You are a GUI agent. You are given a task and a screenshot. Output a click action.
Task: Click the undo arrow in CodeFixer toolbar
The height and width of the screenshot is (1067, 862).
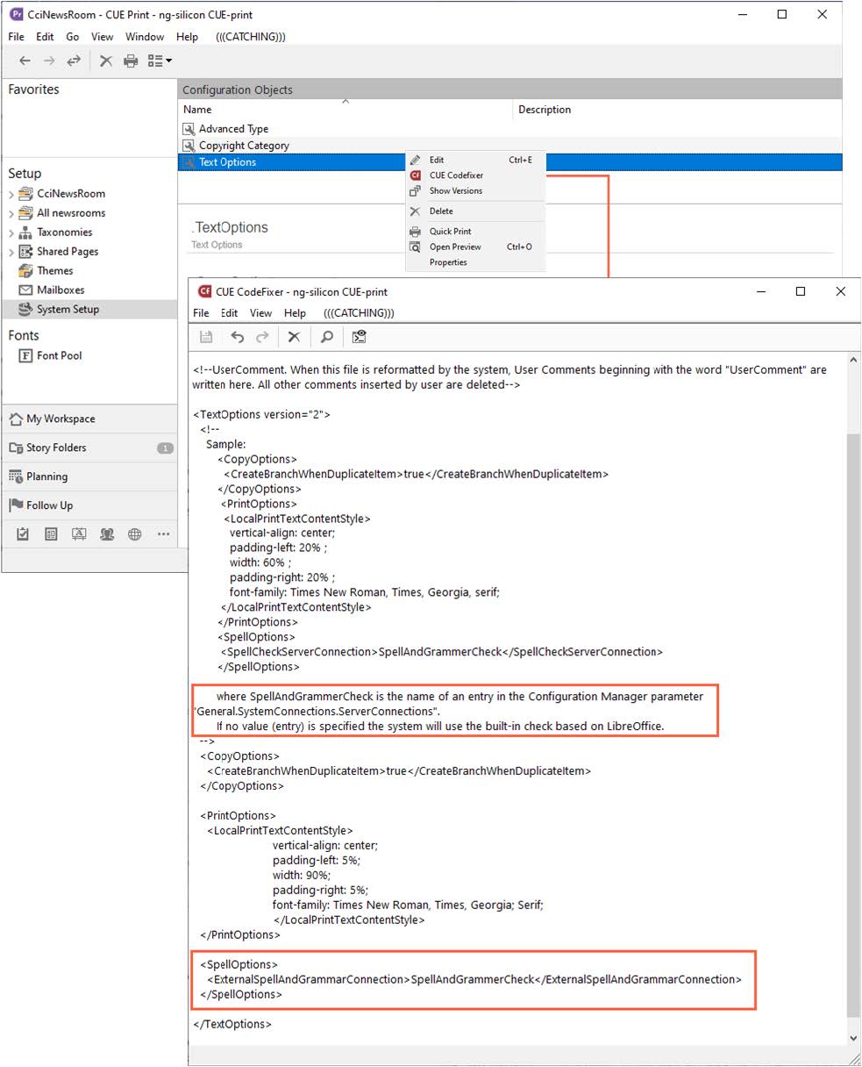237,337
